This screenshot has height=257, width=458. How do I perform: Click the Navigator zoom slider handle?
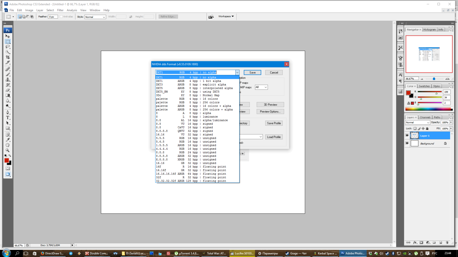tap(434, 79)
